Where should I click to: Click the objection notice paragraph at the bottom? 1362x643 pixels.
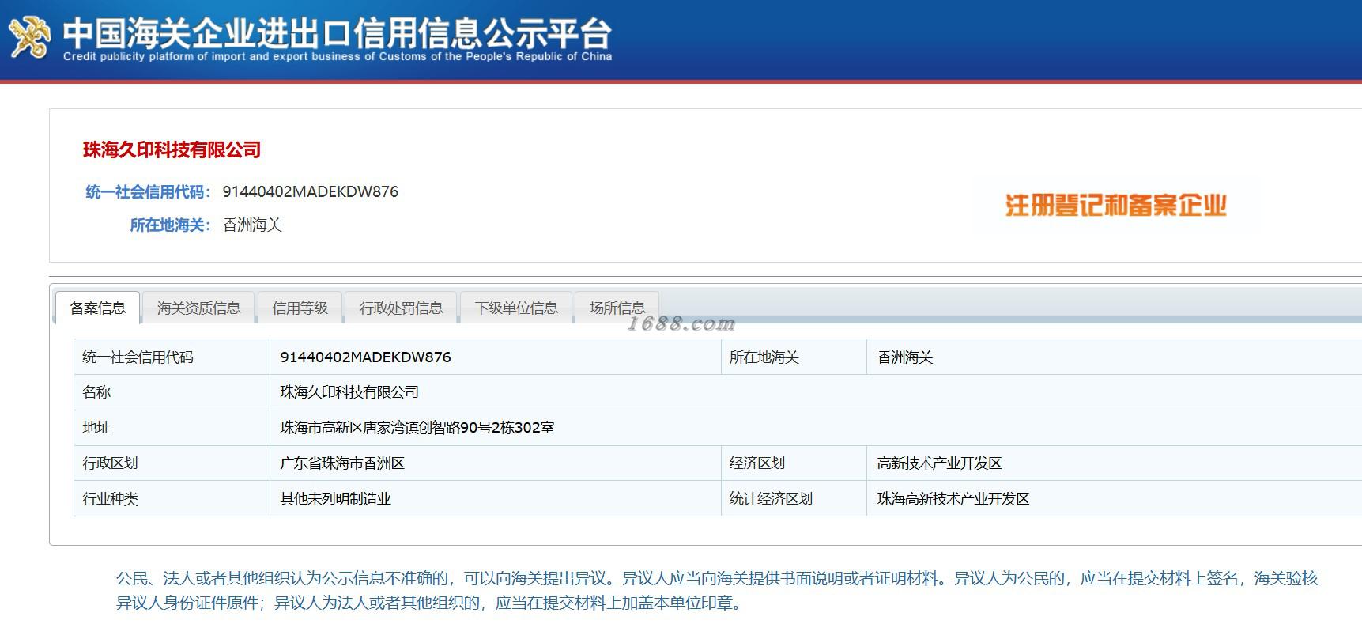(x=717, y=591)
